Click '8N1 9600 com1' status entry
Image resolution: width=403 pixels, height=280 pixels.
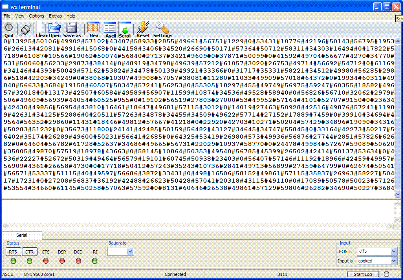point(40,274)
